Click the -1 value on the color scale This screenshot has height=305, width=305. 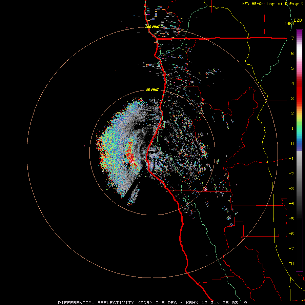[x=291, y=159]
